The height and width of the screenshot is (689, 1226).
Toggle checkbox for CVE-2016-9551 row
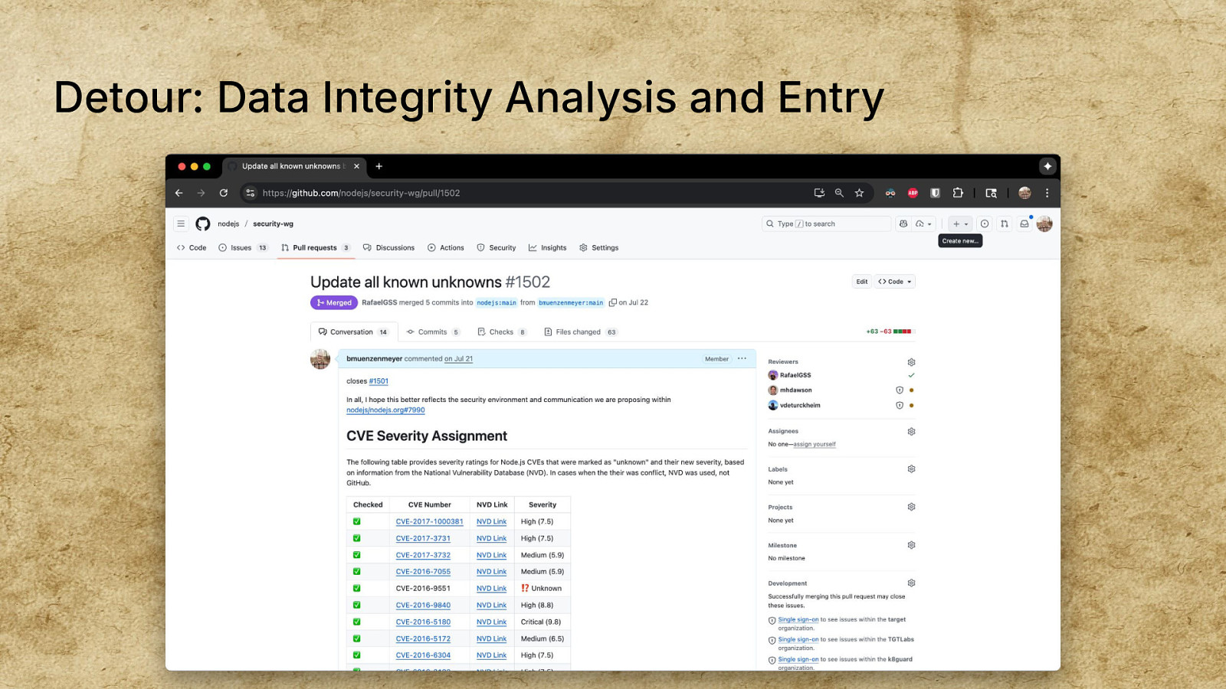pos(356,588)
